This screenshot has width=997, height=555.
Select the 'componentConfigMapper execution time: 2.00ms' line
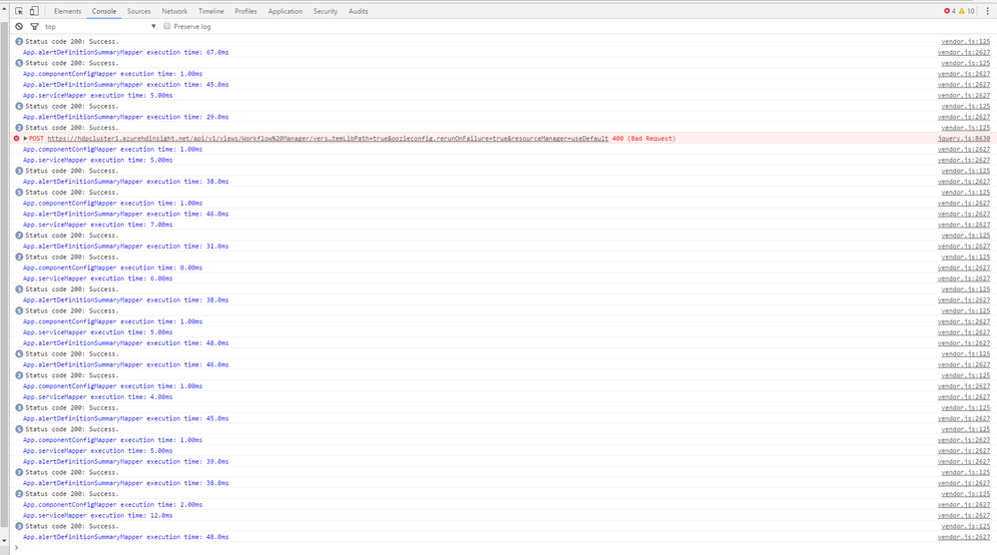click(x=113, y=505)
